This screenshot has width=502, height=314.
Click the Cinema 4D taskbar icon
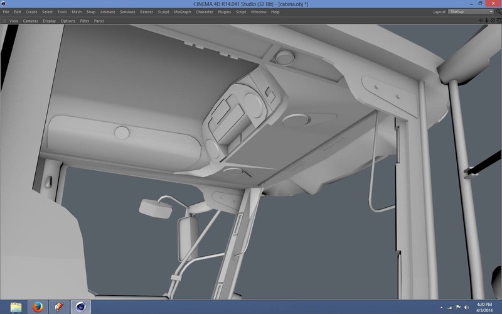pos(80,307)
